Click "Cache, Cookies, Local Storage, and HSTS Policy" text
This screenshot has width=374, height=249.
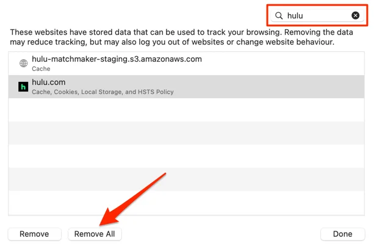click(x=102, y=92)
